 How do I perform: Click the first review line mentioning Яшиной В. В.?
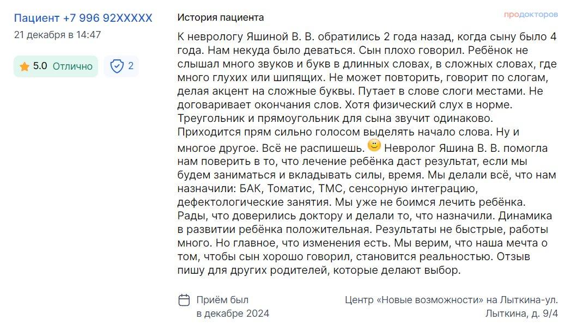click(x=367, y=36)
